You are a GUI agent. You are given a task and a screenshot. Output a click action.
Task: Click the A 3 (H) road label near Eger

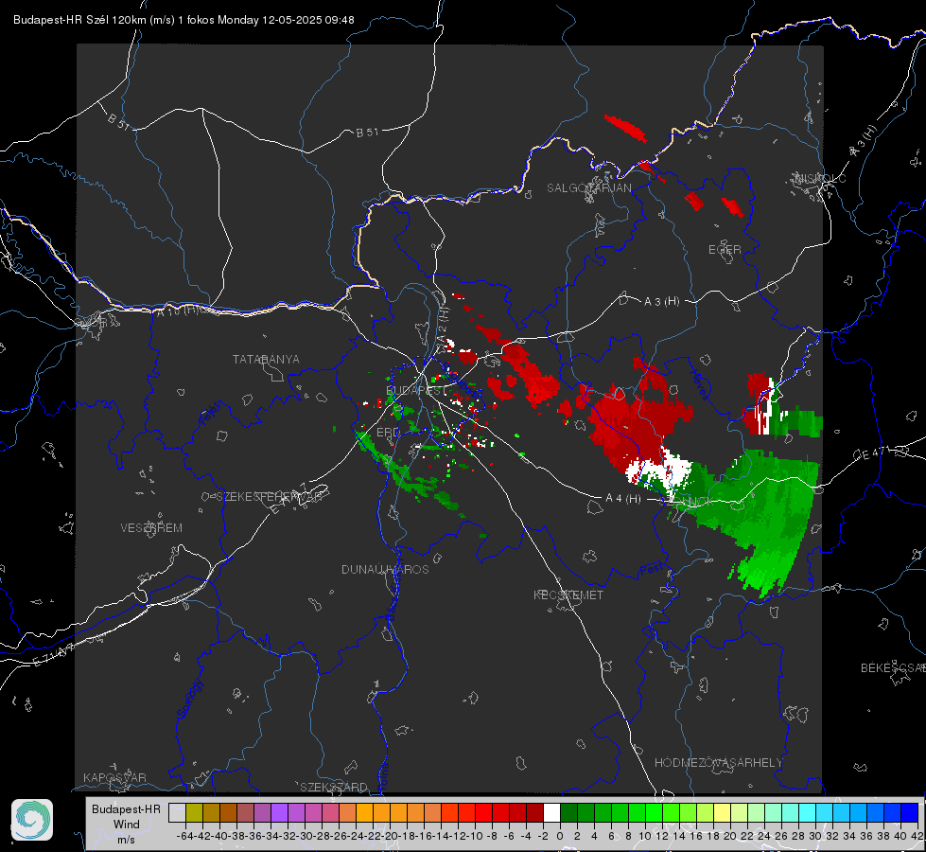661,302
